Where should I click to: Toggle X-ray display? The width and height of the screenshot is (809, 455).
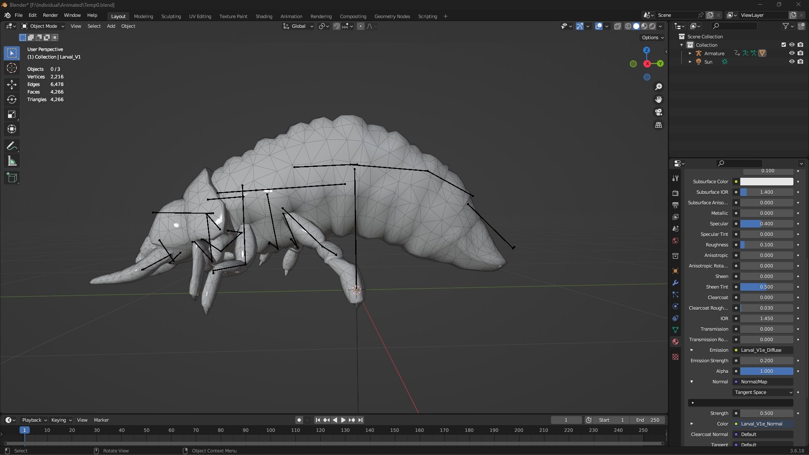[x=618, y=26]
